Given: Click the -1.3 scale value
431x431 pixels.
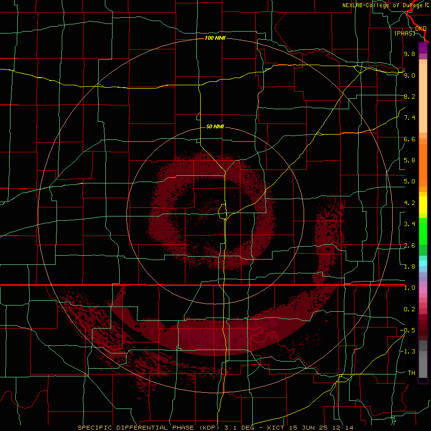Looking at the screenshot, I should (x=408, y=352).
